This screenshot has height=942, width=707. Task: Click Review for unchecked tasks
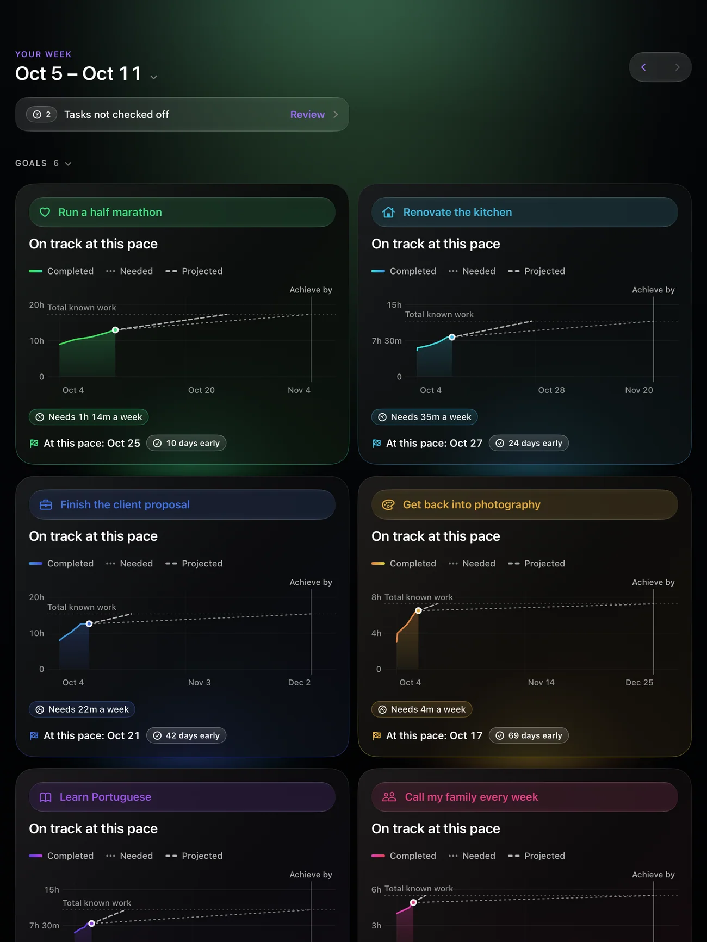click(307, 114)
